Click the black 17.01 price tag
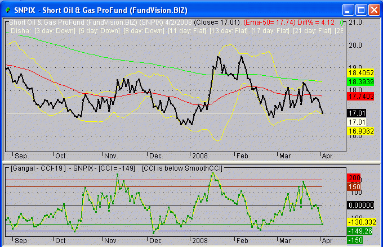 tap(357, 113)
